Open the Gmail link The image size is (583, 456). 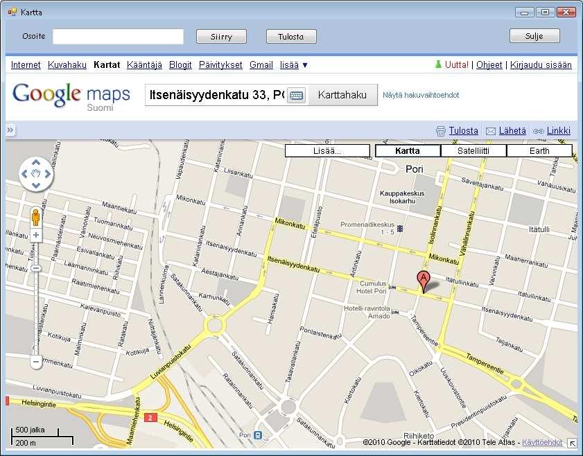tap(261, 64)
